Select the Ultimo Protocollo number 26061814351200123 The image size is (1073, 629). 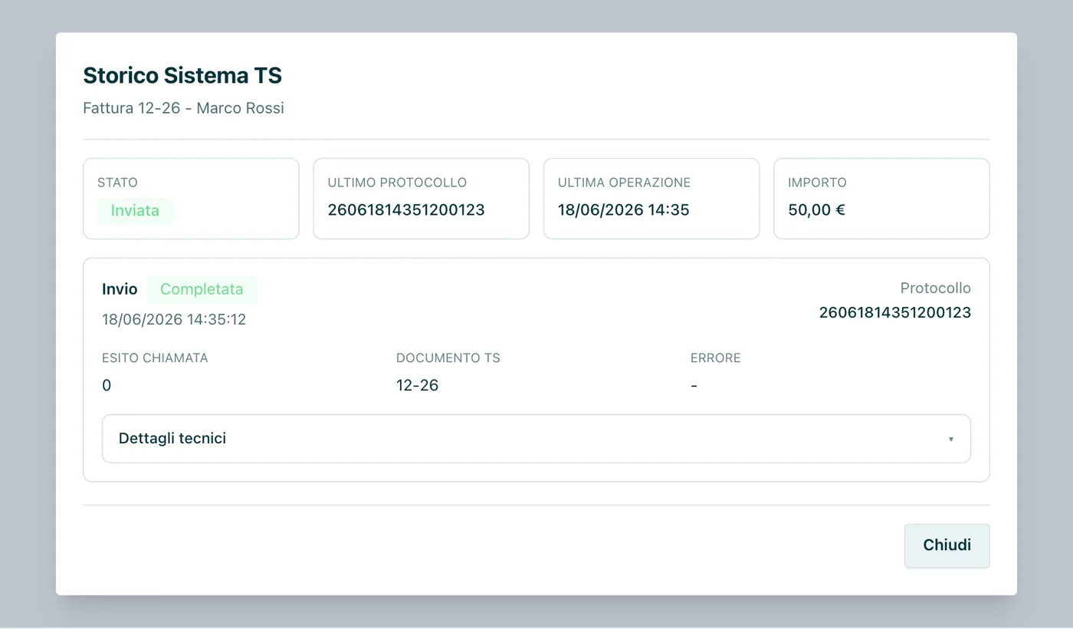tap(406, 210)
